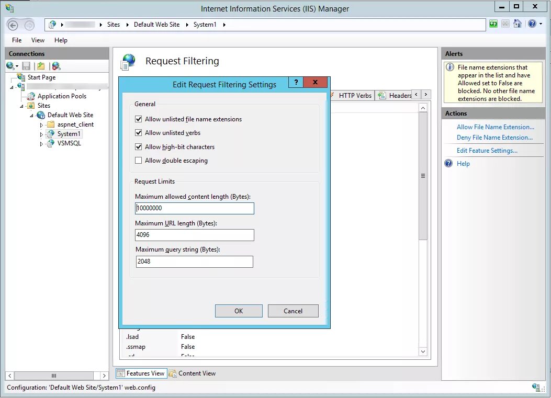
Task: Click the Connections horizontal scrollbar thumb
Action: tap(54, 376)
